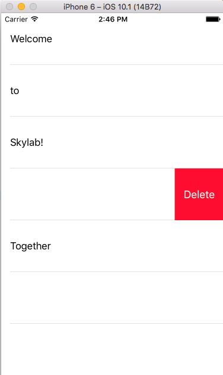
Task: Close the iPhone 6 simulator window
Action: [x=9, y=7]
